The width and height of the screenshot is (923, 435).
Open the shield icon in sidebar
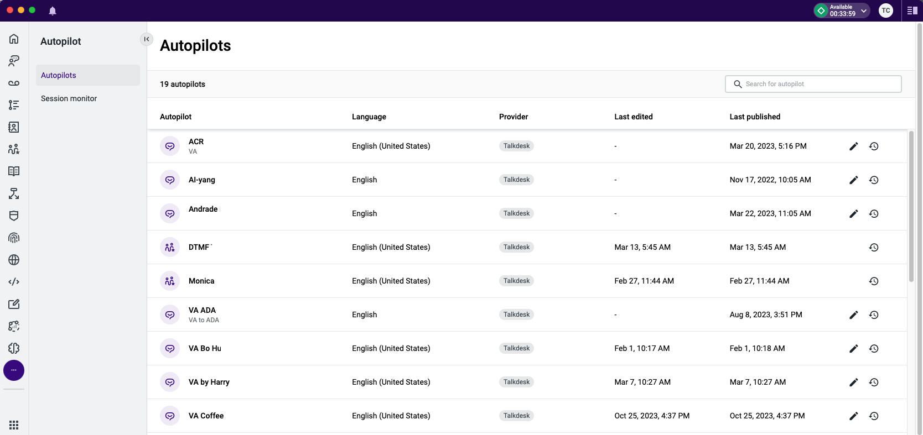tap(14, 216)
